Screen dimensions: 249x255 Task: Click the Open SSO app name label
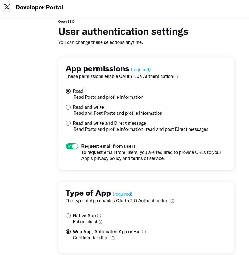(x=66, y=22)
